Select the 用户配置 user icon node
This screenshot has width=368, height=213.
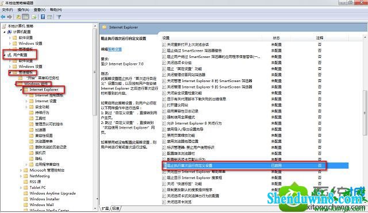[x=10, y=55]
